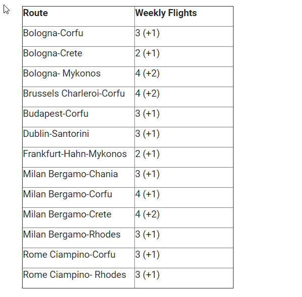This screenshot has width=302, height=297.
Task: Select the Bologna-Corfu route cell
Action: pyautogui.click(x=79, y=37)
